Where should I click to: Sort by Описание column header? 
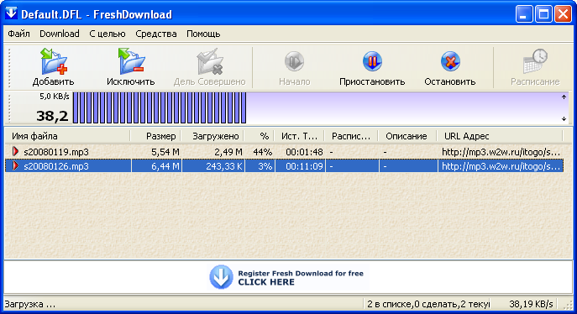coord(407,136)
